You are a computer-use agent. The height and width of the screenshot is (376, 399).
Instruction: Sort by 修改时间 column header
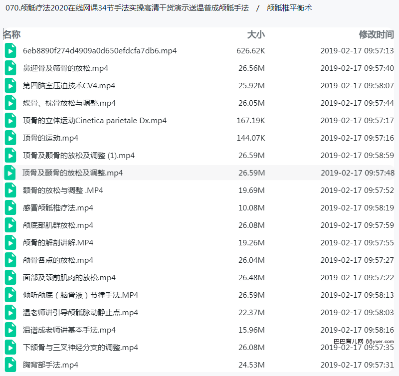coord(377,34)
